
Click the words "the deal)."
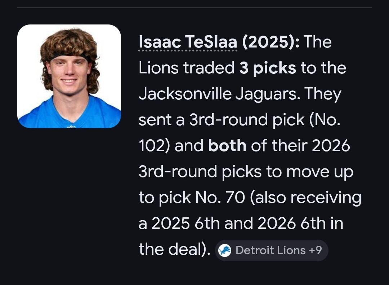click(174, 249)
